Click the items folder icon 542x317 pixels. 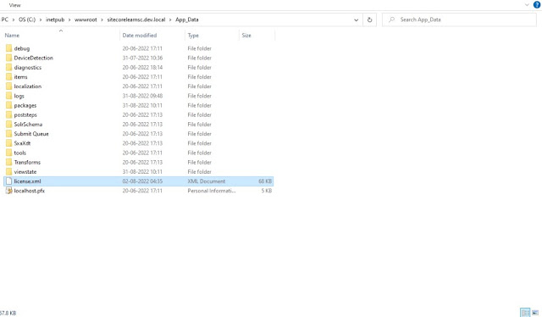coord(9,77)
